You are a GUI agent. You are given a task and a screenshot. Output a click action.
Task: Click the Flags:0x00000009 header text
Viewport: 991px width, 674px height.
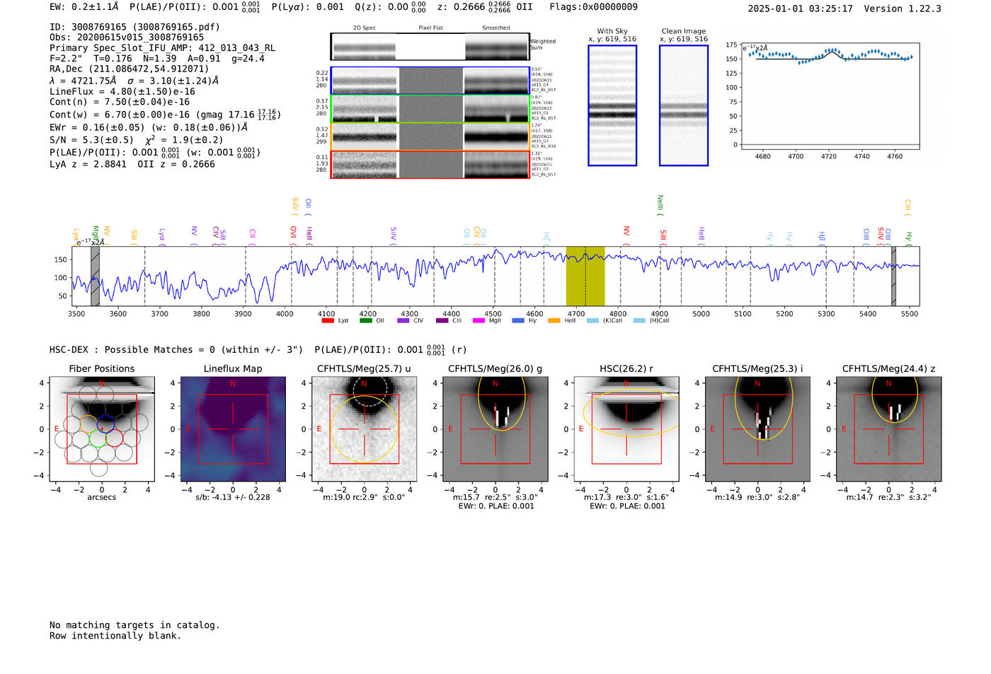pos(593,6)
